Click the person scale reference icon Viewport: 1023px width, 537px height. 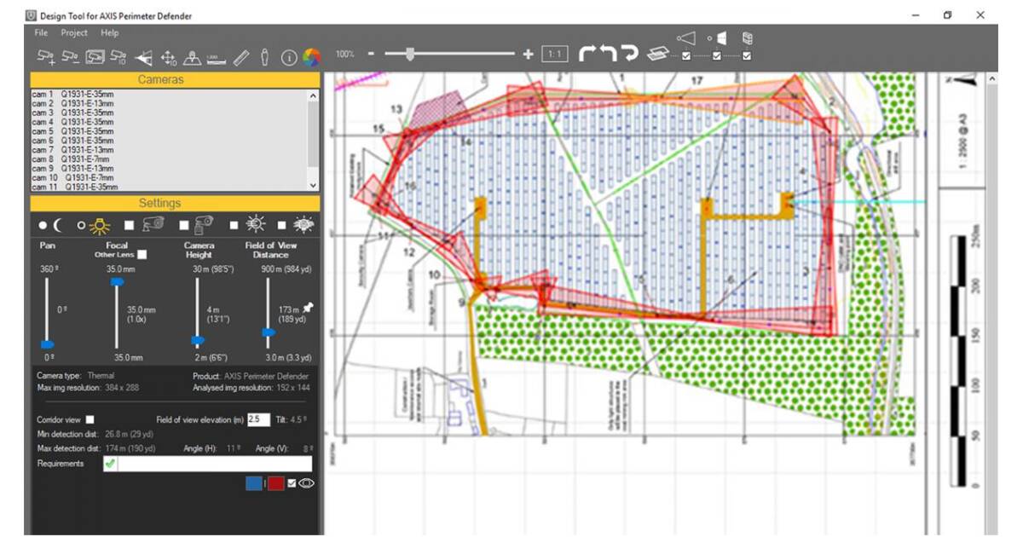pyautogui.click(x=264, y=55)
